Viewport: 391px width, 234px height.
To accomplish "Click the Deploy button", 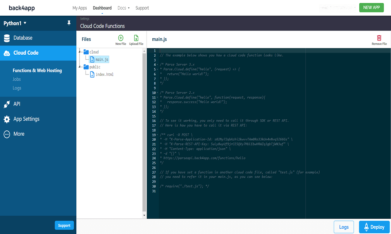I will click(x=374, y=227).
